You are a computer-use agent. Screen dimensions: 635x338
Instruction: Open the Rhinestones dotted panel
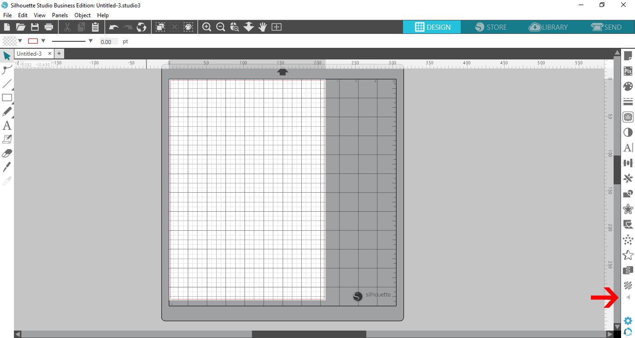pos(628,240)
